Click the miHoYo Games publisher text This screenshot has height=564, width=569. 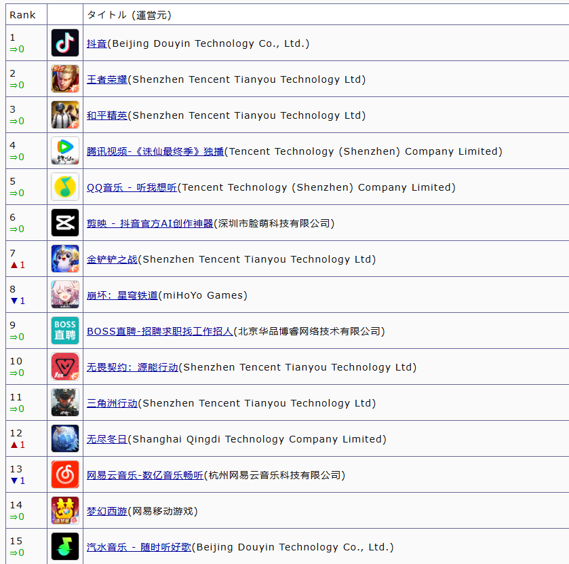click(x=203, y=295)
